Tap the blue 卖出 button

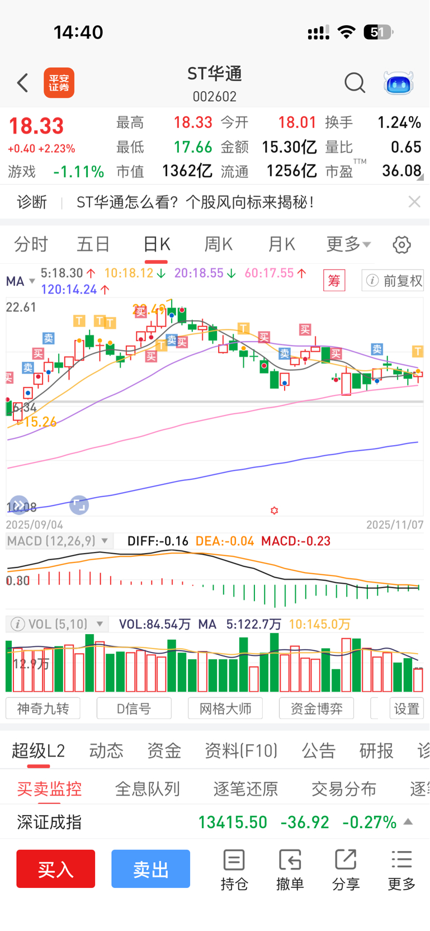(x=150, y=869)
